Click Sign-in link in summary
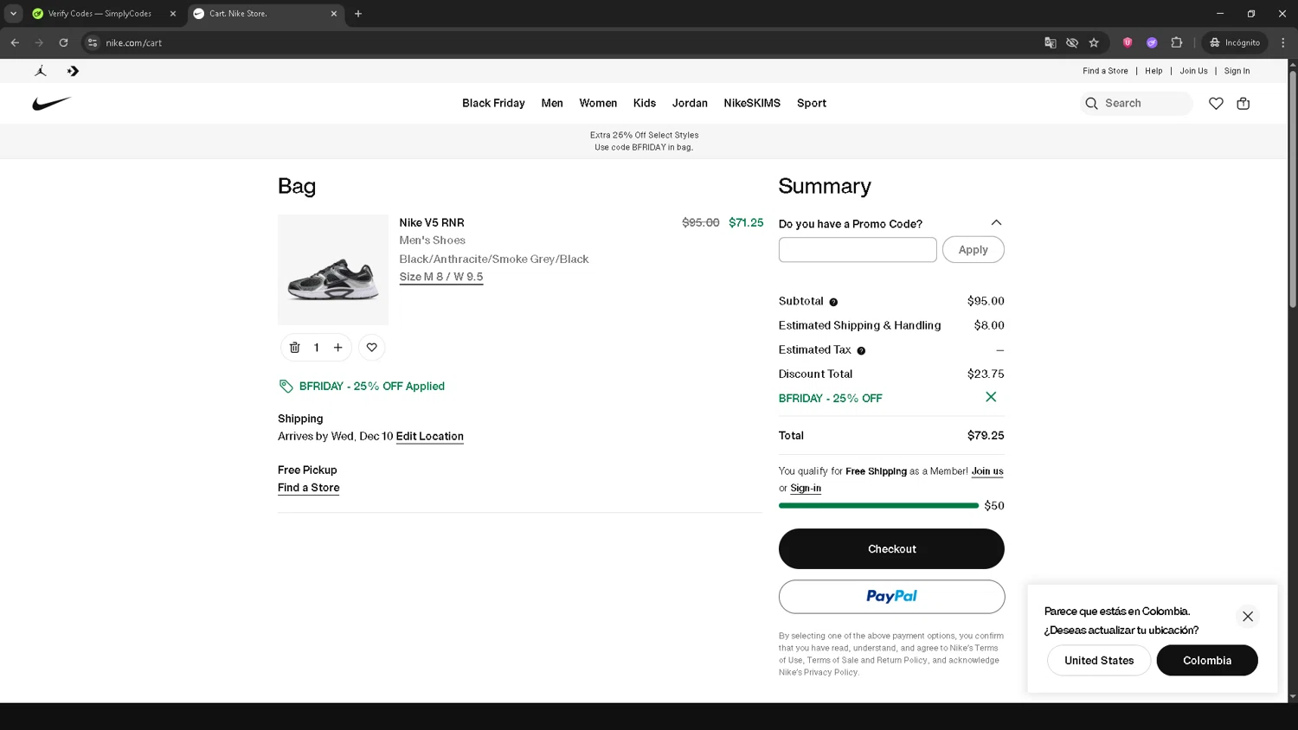Screen dimensions: 1298x730 click(x=806, y=489)
